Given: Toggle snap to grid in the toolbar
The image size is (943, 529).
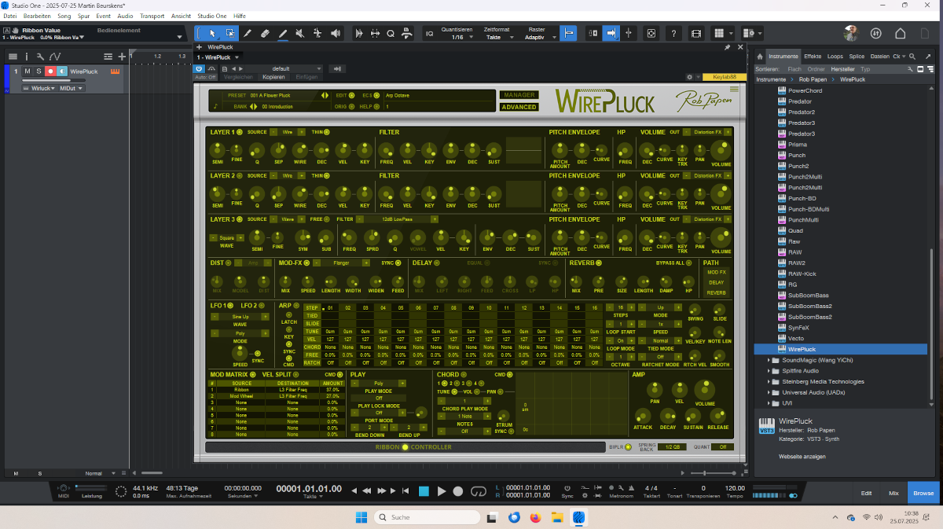Looking at the screenshot, I should [568, 33].
